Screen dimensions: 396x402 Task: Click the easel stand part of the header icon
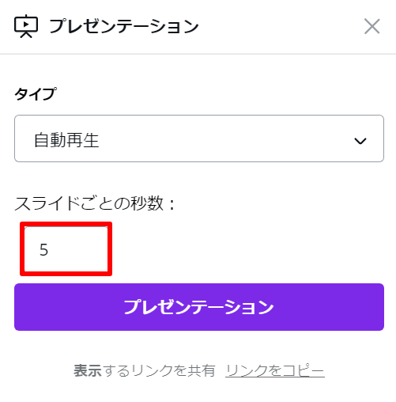26,35
